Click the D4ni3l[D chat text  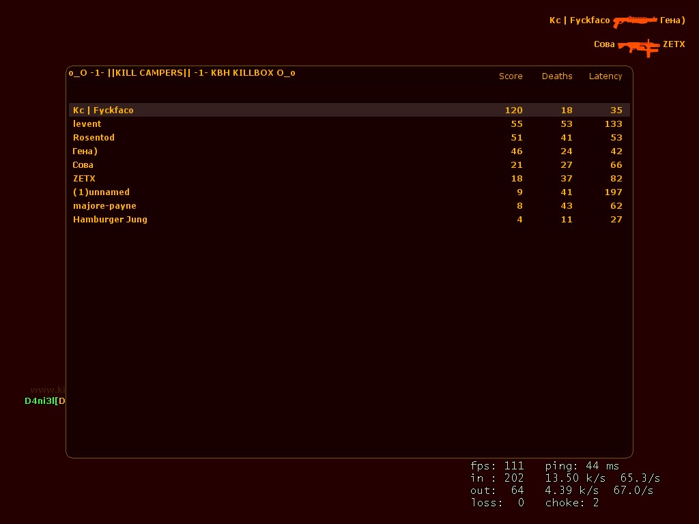44,401
